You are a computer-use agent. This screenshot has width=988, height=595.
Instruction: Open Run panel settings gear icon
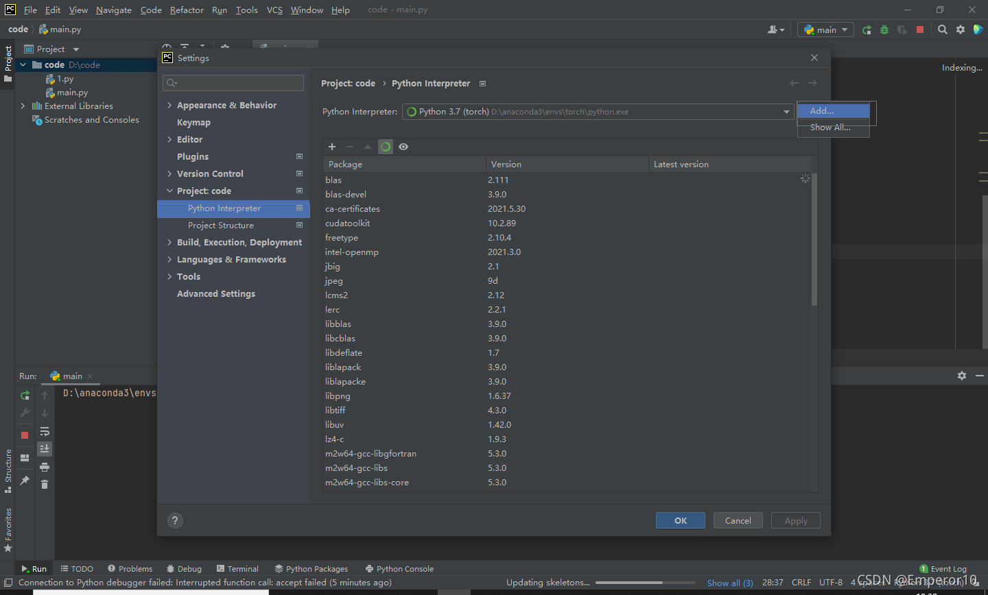coord(962,376)
